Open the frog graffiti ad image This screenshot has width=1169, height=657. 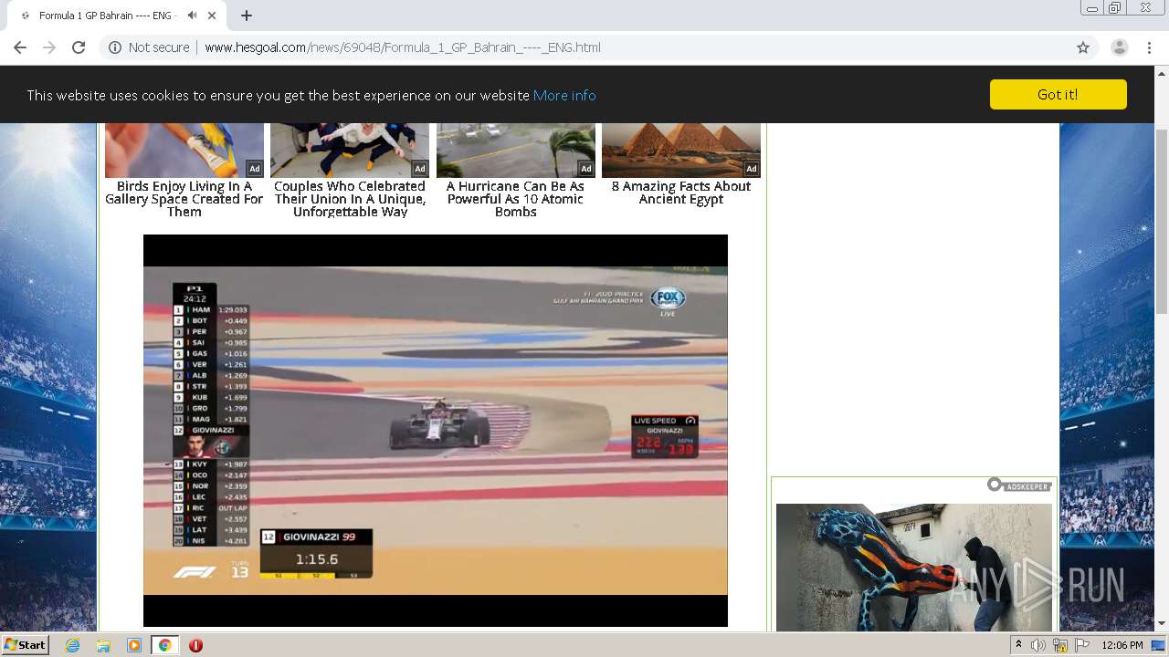914,568
